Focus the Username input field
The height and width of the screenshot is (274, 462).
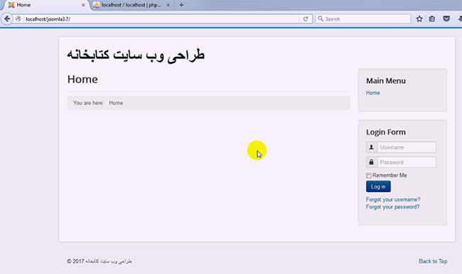407,147
